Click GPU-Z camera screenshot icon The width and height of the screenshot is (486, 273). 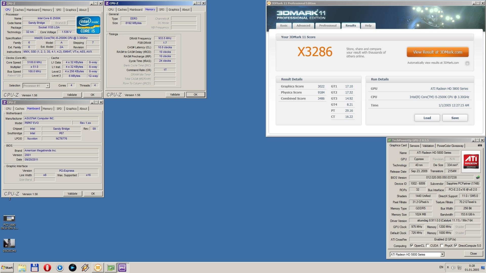tap(480, 145)
